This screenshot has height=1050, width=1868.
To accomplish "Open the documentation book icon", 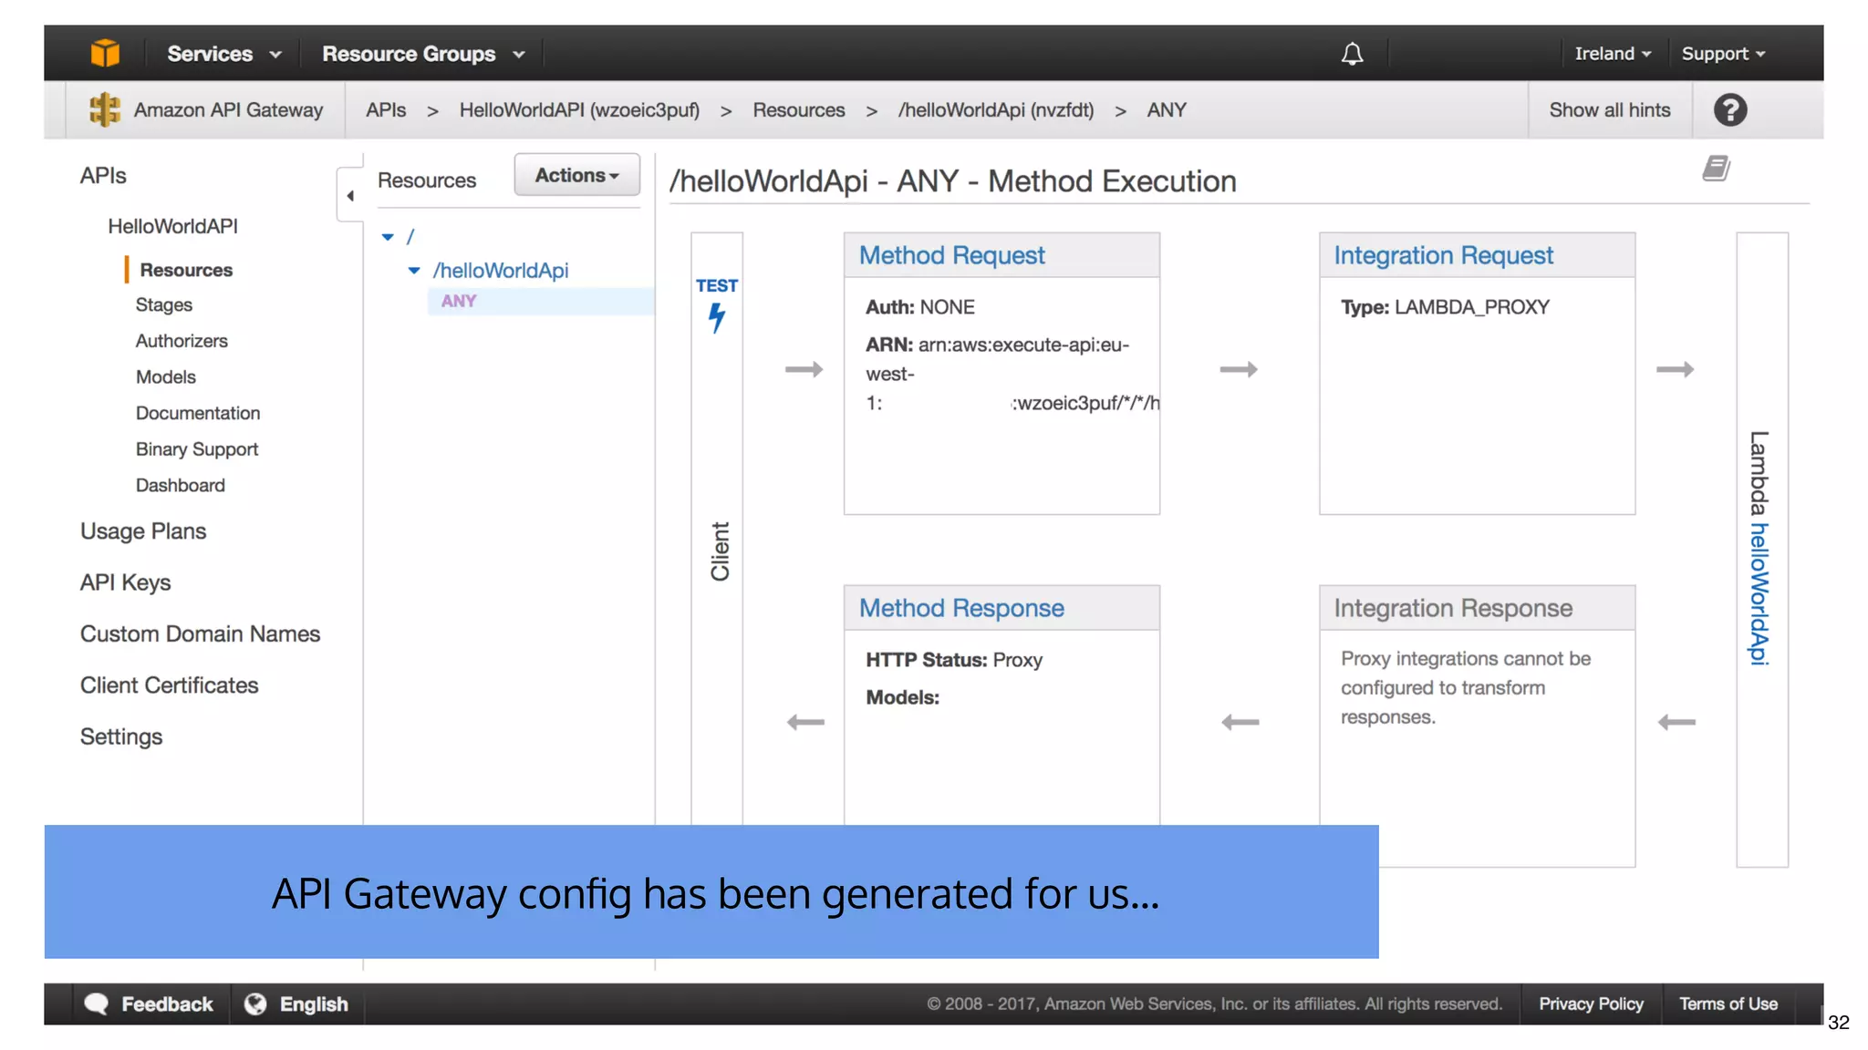I will [x=1716, y=169].
